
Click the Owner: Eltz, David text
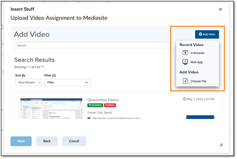tap(99, 113)
